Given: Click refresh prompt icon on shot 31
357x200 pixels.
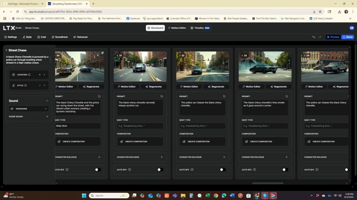Looking at the screenshot, I should (161, 96).
